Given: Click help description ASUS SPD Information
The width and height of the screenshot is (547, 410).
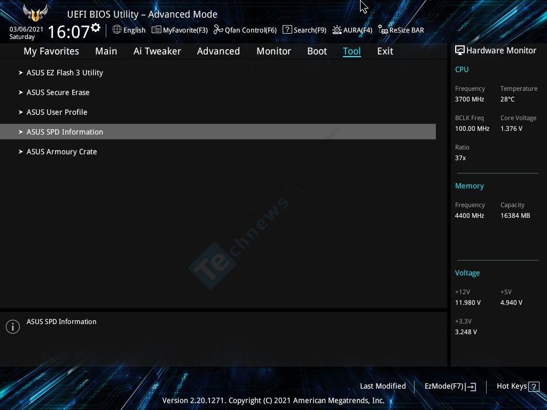Looking at the screenshot, I should pos(61,322).
